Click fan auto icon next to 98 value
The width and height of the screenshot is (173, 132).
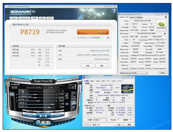pyautogui.click(x=67, y=104)
